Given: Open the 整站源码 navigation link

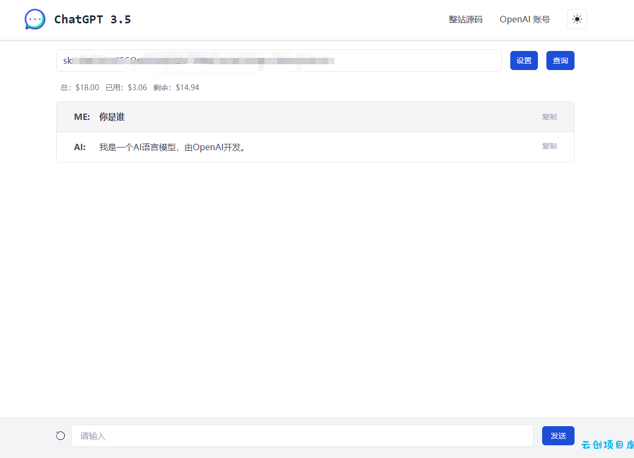Looking at the screenshot, I should click(x=465, y=20).
